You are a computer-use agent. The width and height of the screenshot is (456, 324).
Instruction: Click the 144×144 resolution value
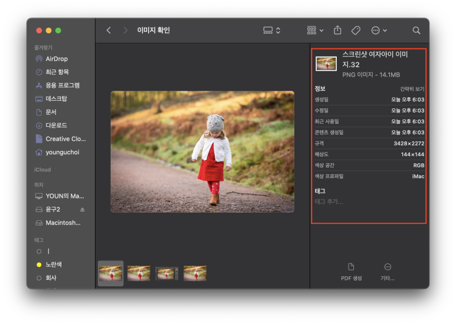click(x=412, y=154)
